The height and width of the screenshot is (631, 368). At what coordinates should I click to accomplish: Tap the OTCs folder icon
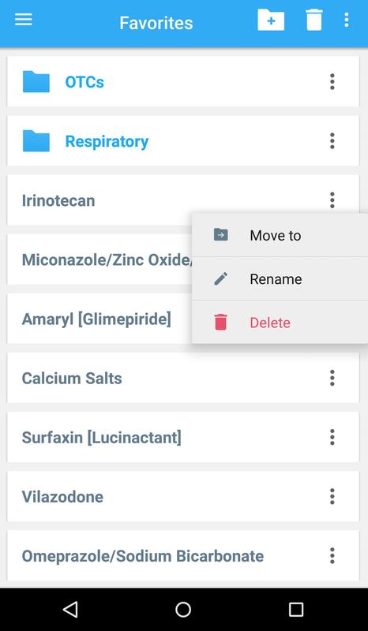[36, 82]
